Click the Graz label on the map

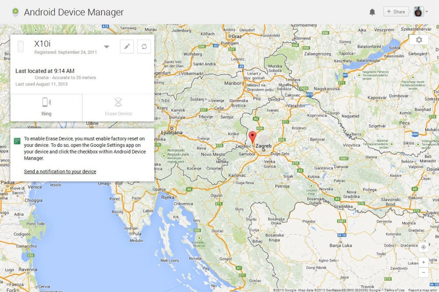[x=237, y=36]
